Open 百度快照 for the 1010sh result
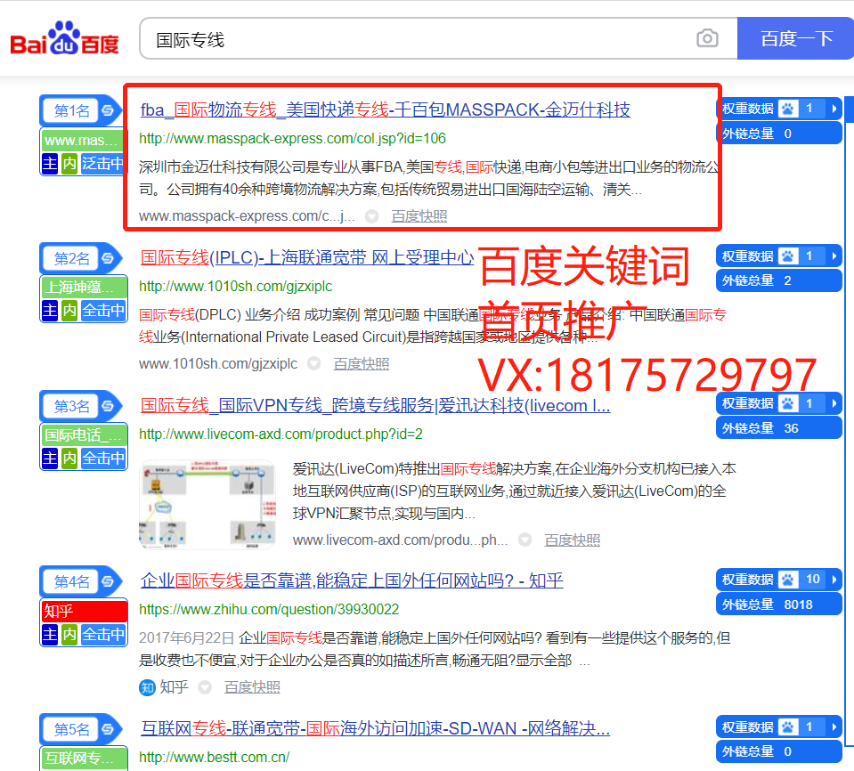854x771 pixels. [x=361, y=364]
